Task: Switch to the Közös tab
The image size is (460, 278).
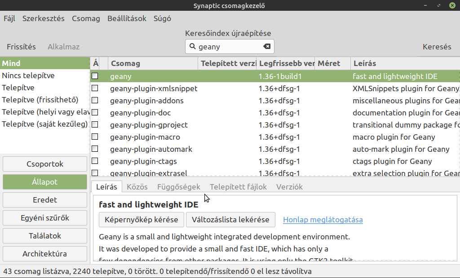Action: (137, 187)
